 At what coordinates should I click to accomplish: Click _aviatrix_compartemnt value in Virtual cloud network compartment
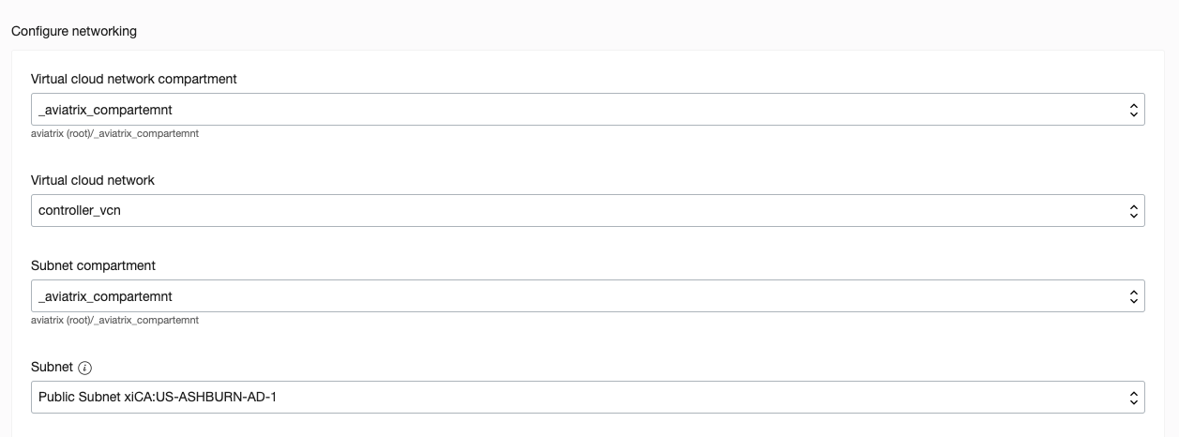point(105,110)
